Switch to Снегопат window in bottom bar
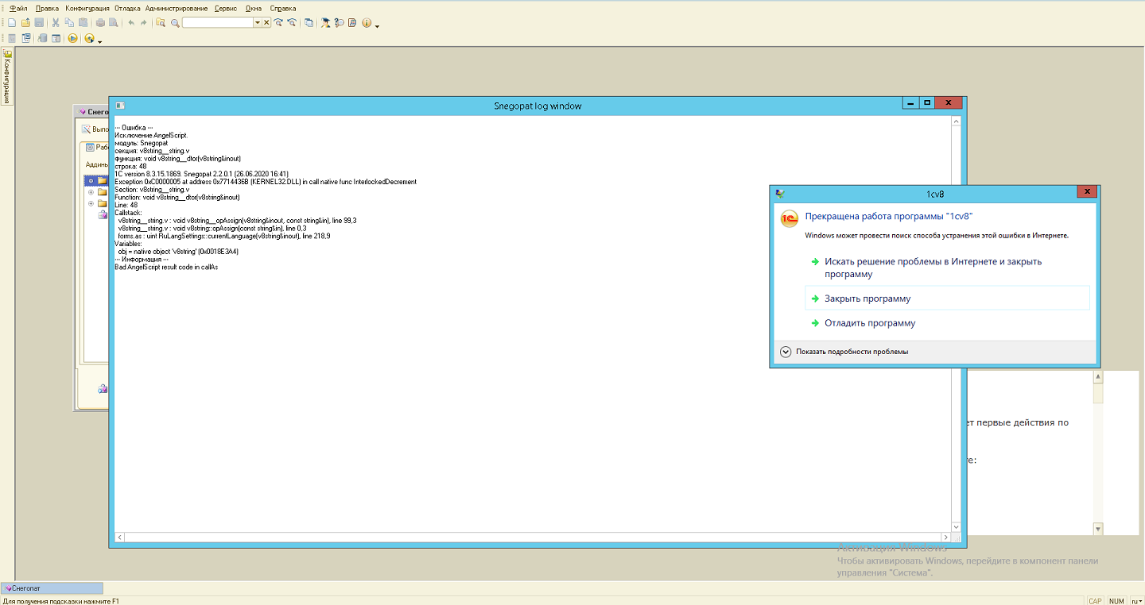1145x605 pixels. point(52,588)
